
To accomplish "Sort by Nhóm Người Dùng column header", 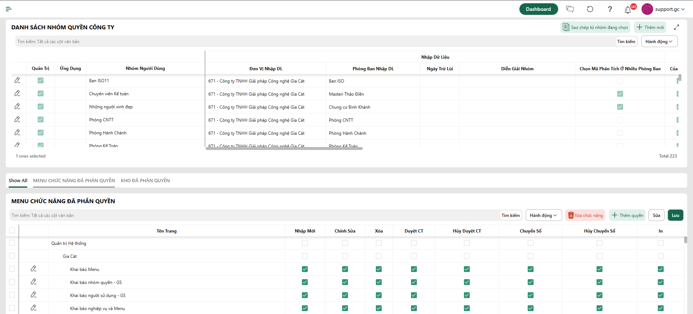I will [x=145, y=68].
